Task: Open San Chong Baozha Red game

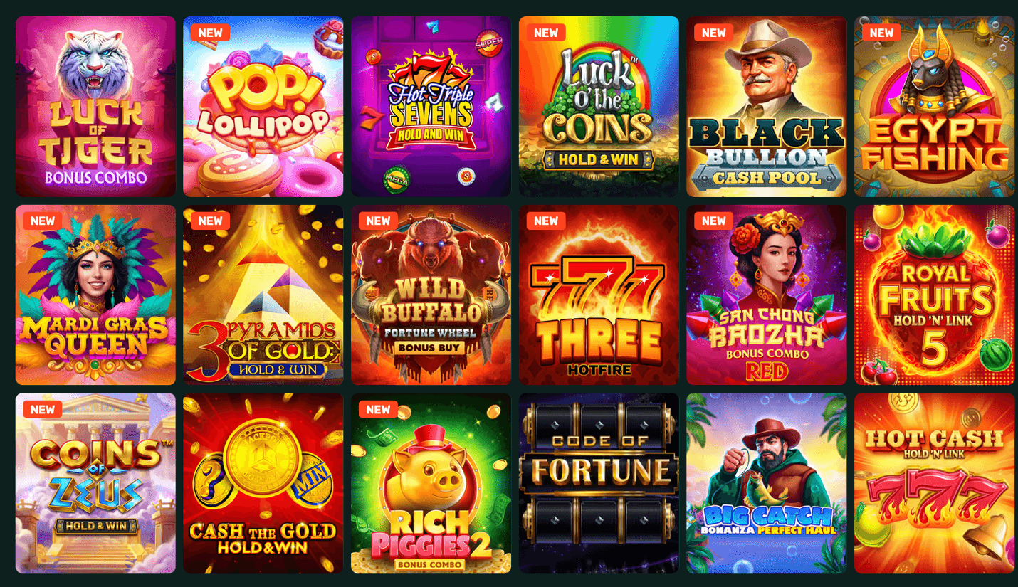Action: pos(766,295)
